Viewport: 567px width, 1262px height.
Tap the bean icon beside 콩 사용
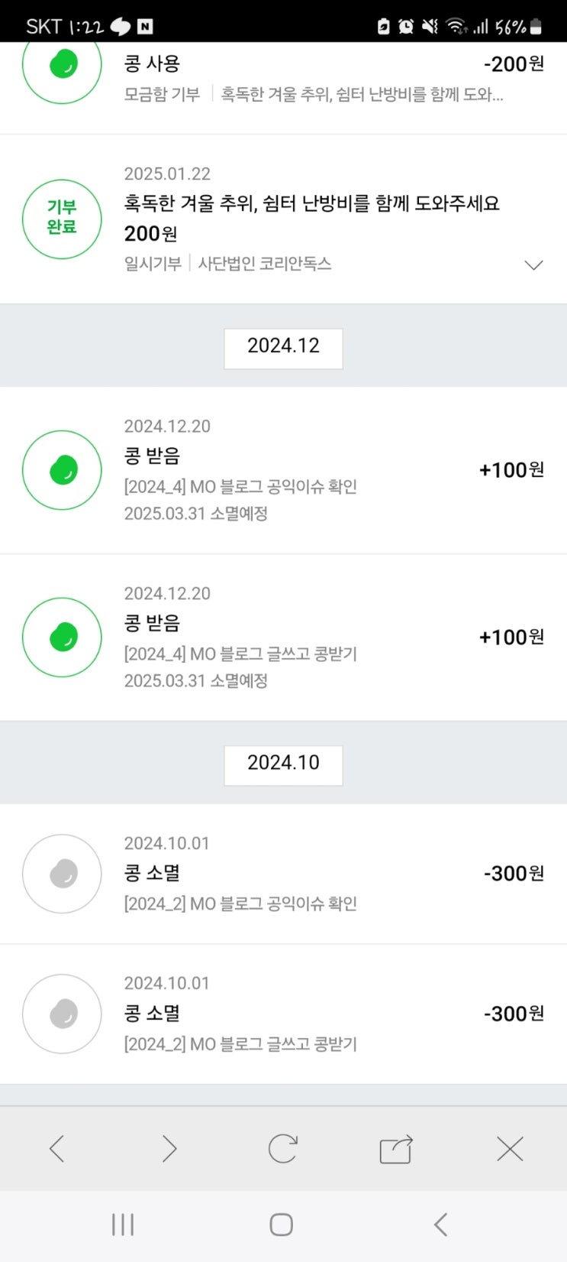[x=62, y=65]
